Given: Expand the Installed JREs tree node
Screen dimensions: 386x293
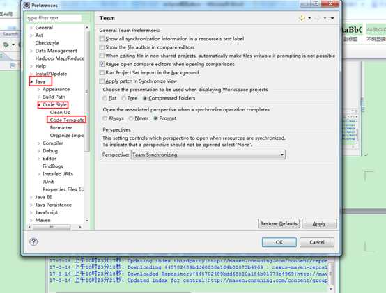Looking at the screenshot, I should tap(38, 174).
